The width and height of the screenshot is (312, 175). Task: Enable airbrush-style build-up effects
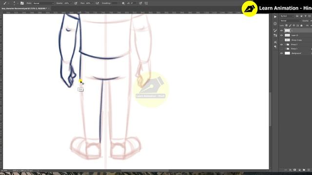coord(97,3)
